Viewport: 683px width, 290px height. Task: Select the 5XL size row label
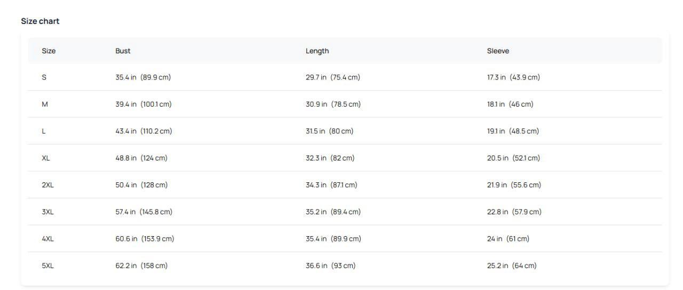point(47,266)
